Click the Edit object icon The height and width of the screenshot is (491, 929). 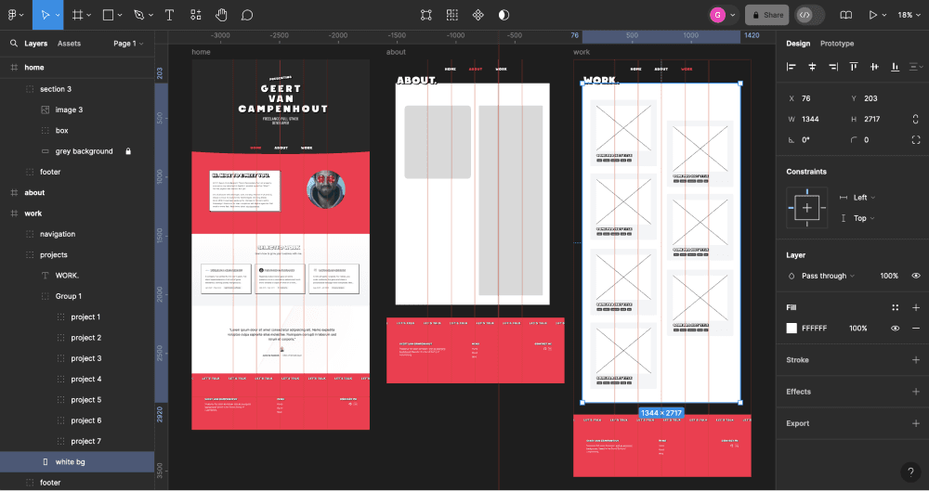pos(426,15)
